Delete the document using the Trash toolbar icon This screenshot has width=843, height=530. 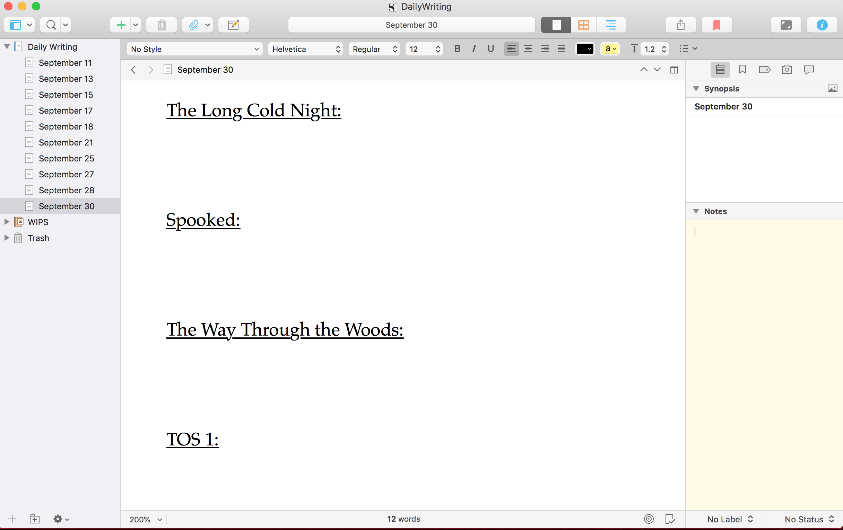(x=162, y=25)
